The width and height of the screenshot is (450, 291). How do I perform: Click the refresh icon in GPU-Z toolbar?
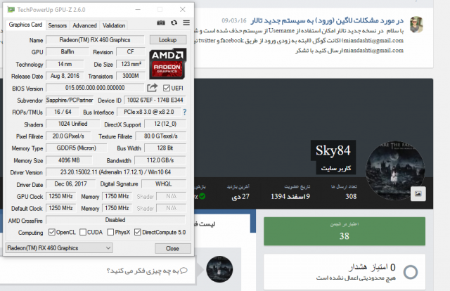pyautogui.click(x=174, y=25)
